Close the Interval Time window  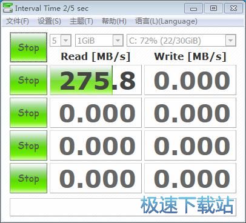click(x=233, y=8)
